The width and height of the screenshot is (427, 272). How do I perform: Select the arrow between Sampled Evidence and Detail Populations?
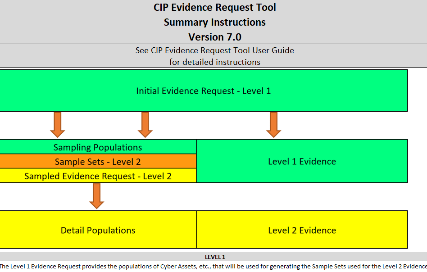click(x=96, y=197)
